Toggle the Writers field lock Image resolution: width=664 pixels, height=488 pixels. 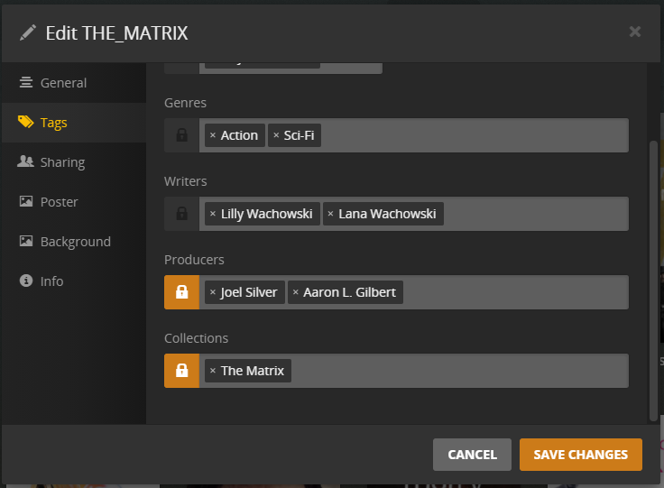181,214
